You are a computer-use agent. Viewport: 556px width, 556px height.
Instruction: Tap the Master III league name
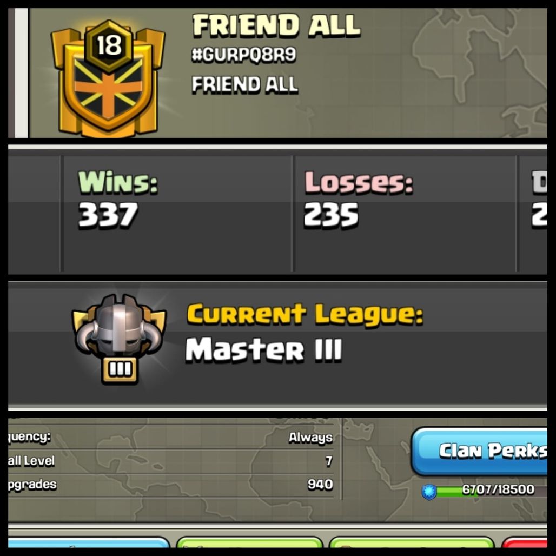(x=263, y=349)
